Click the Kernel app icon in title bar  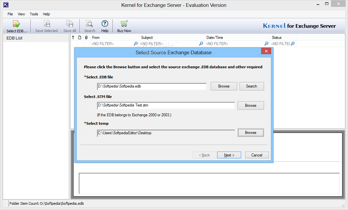[x=6, y=5]
